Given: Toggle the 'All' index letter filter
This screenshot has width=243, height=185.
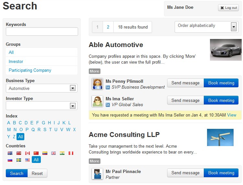Looking at the screenshot, I should click(x=20, y=137).
